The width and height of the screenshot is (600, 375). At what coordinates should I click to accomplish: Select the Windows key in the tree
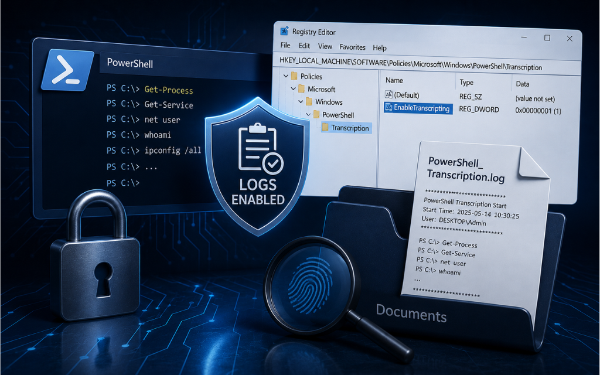(x=329, y=102)
